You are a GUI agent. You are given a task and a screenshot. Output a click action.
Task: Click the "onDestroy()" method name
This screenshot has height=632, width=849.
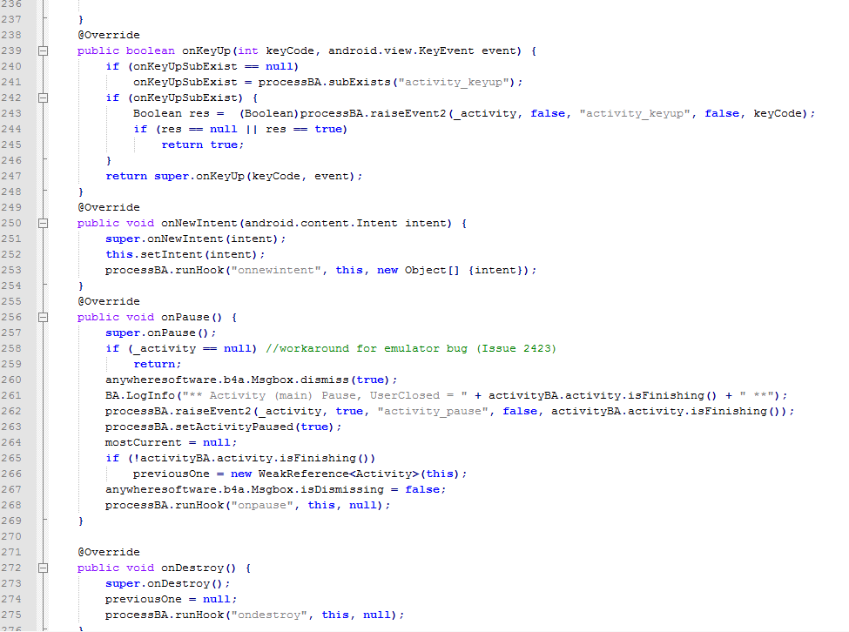pos(199,568)
